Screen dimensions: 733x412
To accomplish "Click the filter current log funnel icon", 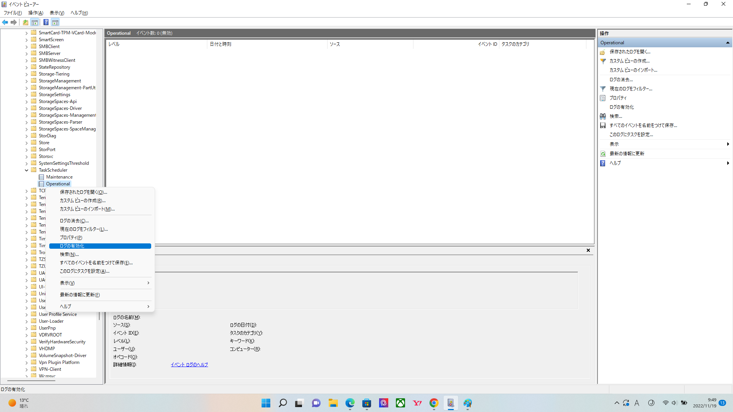I will coord(603,89).
